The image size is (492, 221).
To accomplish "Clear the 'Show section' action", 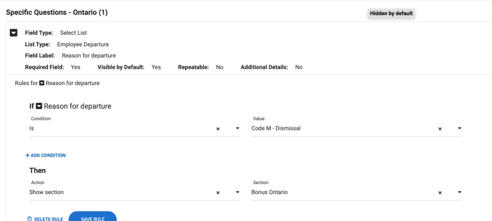I will [218, 192].
